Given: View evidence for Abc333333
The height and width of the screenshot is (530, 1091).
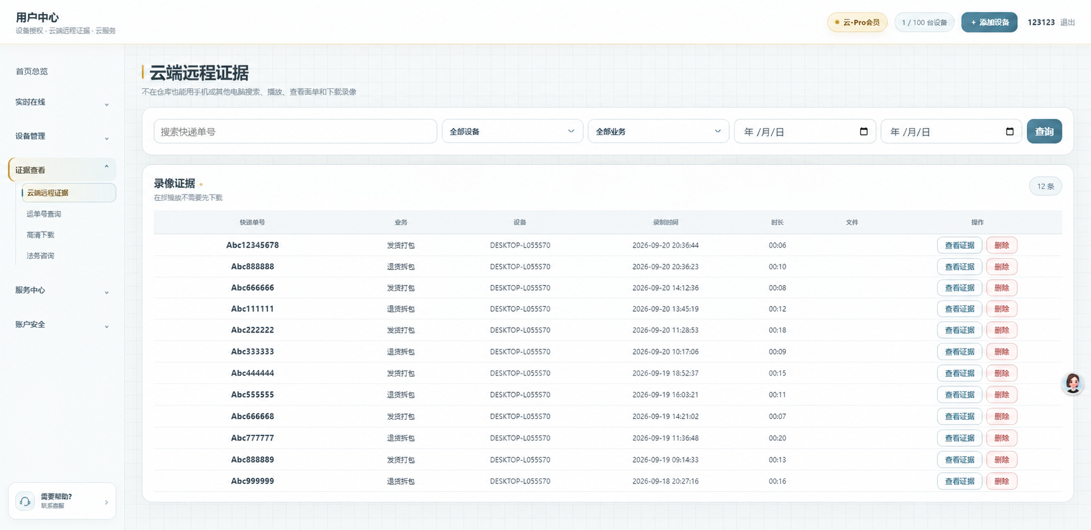Looking at the screenshot, I should click(x=959, y=352).
